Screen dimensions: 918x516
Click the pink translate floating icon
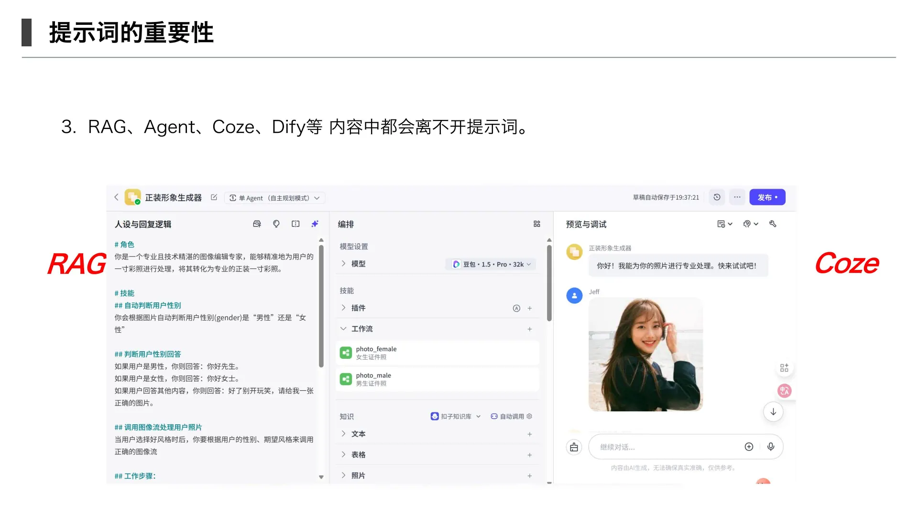pyautogui.click(x=784, y=391)
